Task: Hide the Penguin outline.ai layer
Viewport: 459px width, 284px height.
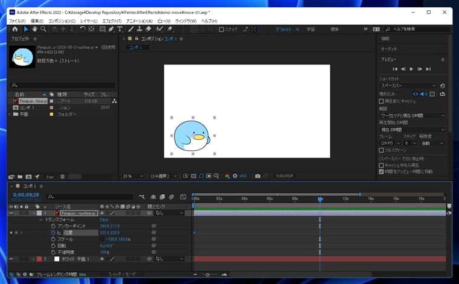Action: [x=11, y=213]
